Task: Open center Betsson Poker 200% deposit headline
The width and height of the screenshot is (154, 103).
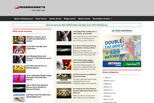Action: pyautogui.click(x=84, y=47)
